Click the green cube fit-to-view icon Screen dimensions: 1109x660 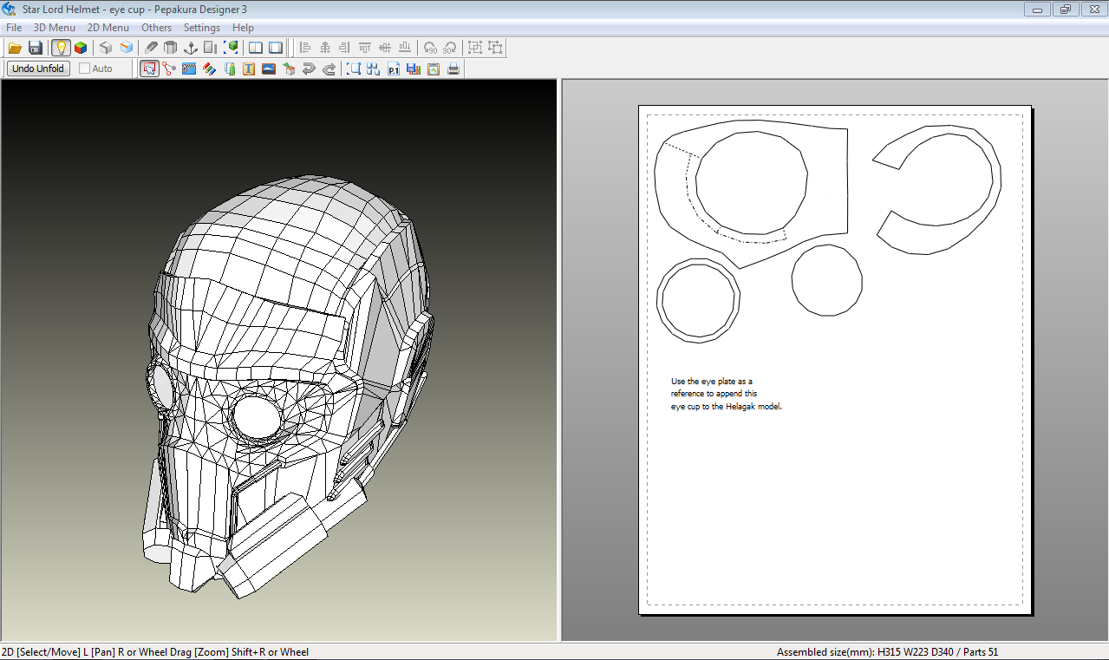point(232,48)
